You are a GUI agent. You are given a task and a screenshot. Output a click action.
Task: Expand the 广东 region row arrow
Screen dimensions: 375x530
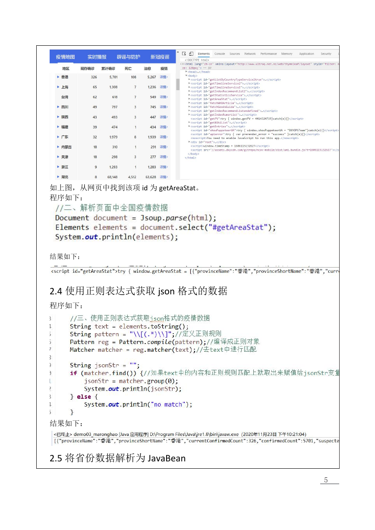(x=58, y=137)
